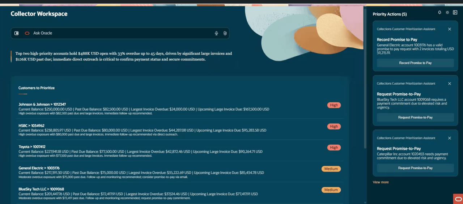Click Request Promise-to-Pay button for BlueSky Tech
This screenshot has width=463, height=204.
coord(415,117)
